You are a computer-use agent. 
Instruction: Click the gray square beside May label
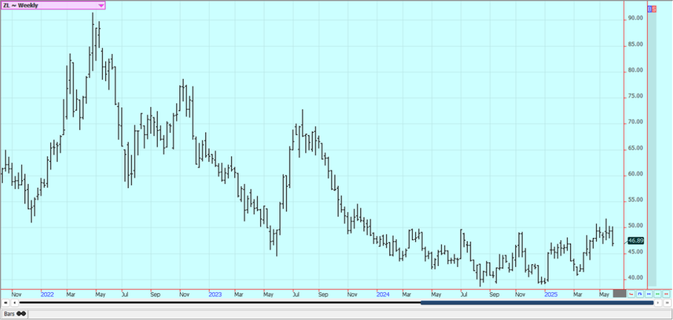[x=620, y=294]
